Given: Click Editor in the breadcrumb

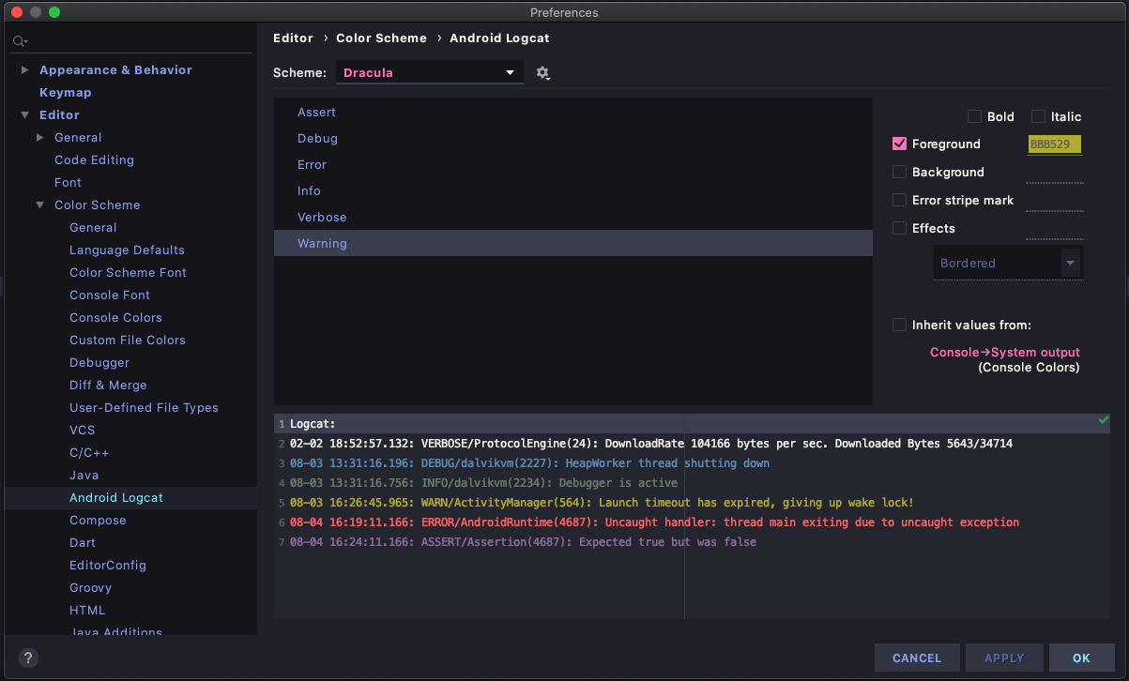Looking at the screenshot, I should coord(293,38).
